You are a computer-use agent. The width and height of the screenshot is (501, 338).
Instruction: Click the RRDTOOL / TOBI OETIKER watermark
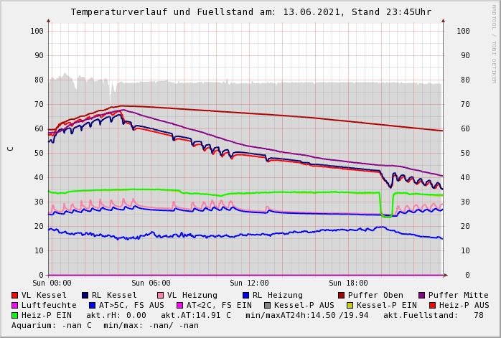tap(494, 43)
